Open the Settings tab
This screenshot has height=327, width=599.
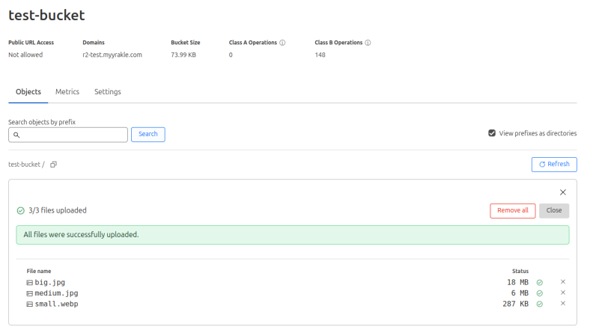(x=107, y=92)
